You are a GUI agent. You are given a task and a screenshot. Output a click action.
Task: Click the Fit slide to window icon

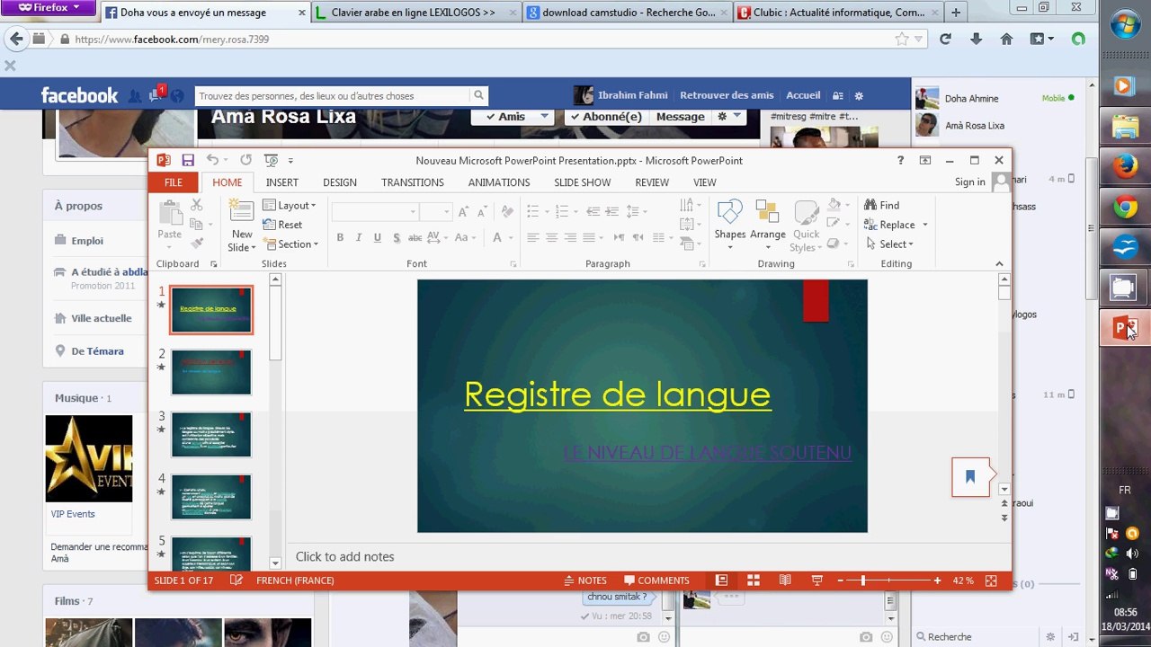point(991,581)
